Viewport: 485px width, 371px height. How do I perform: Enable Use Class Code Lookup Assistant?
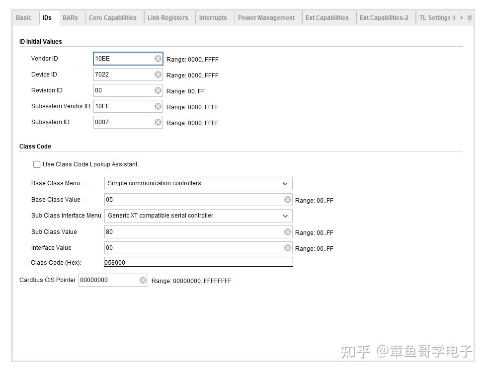click(x=37, y=164)
